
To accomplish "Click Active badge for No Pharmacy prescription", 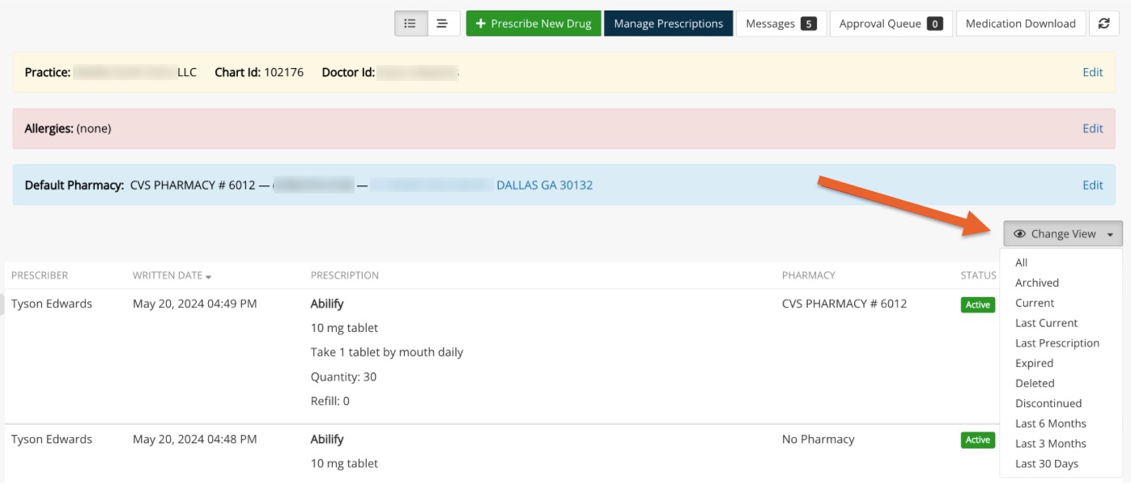I will coord(977,440).
